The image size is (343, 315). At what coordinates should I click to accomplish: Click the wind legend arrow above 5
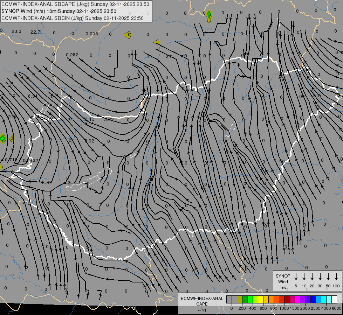pos(296,277)
